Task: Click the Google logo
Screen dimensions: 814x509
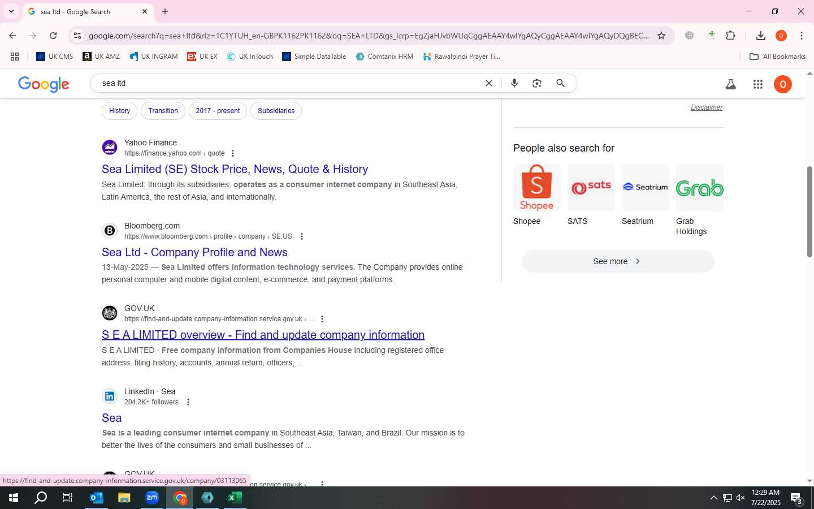Action: [44, 84]
